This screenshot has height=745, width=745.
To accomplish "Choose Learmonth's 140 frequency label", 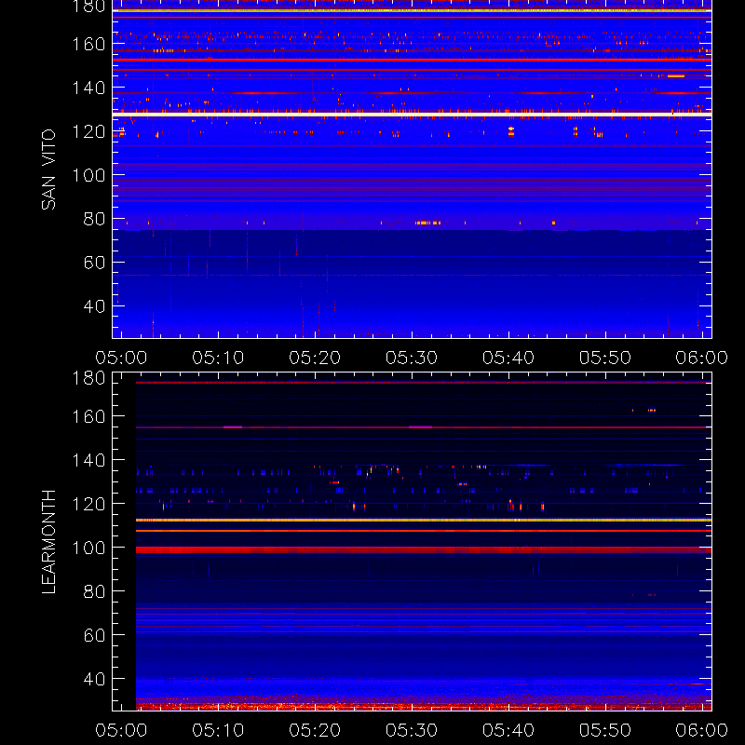I will (88, 460).
